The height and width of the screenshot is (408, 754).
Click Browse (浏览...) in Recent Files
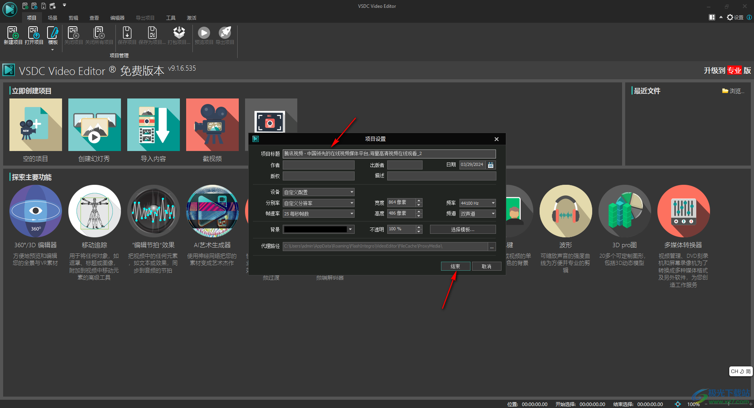coord(733,91)
